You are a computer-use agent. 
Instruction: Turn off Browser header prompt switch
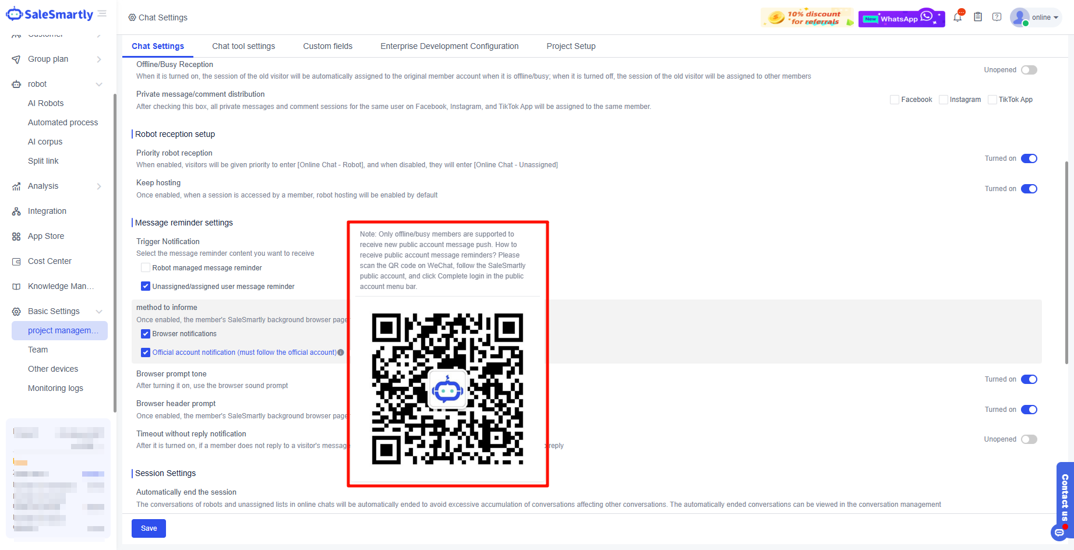coord(1029,410)
